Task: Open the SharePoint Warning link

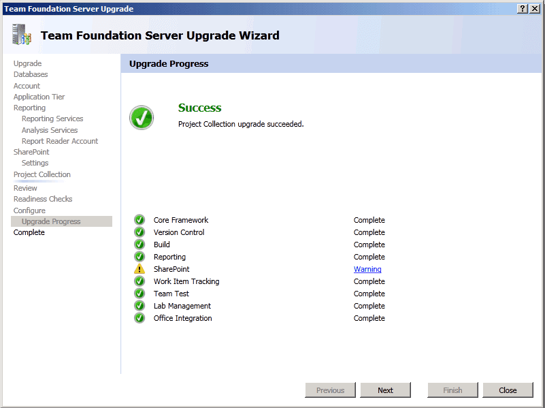Action: tap(367, 269)
